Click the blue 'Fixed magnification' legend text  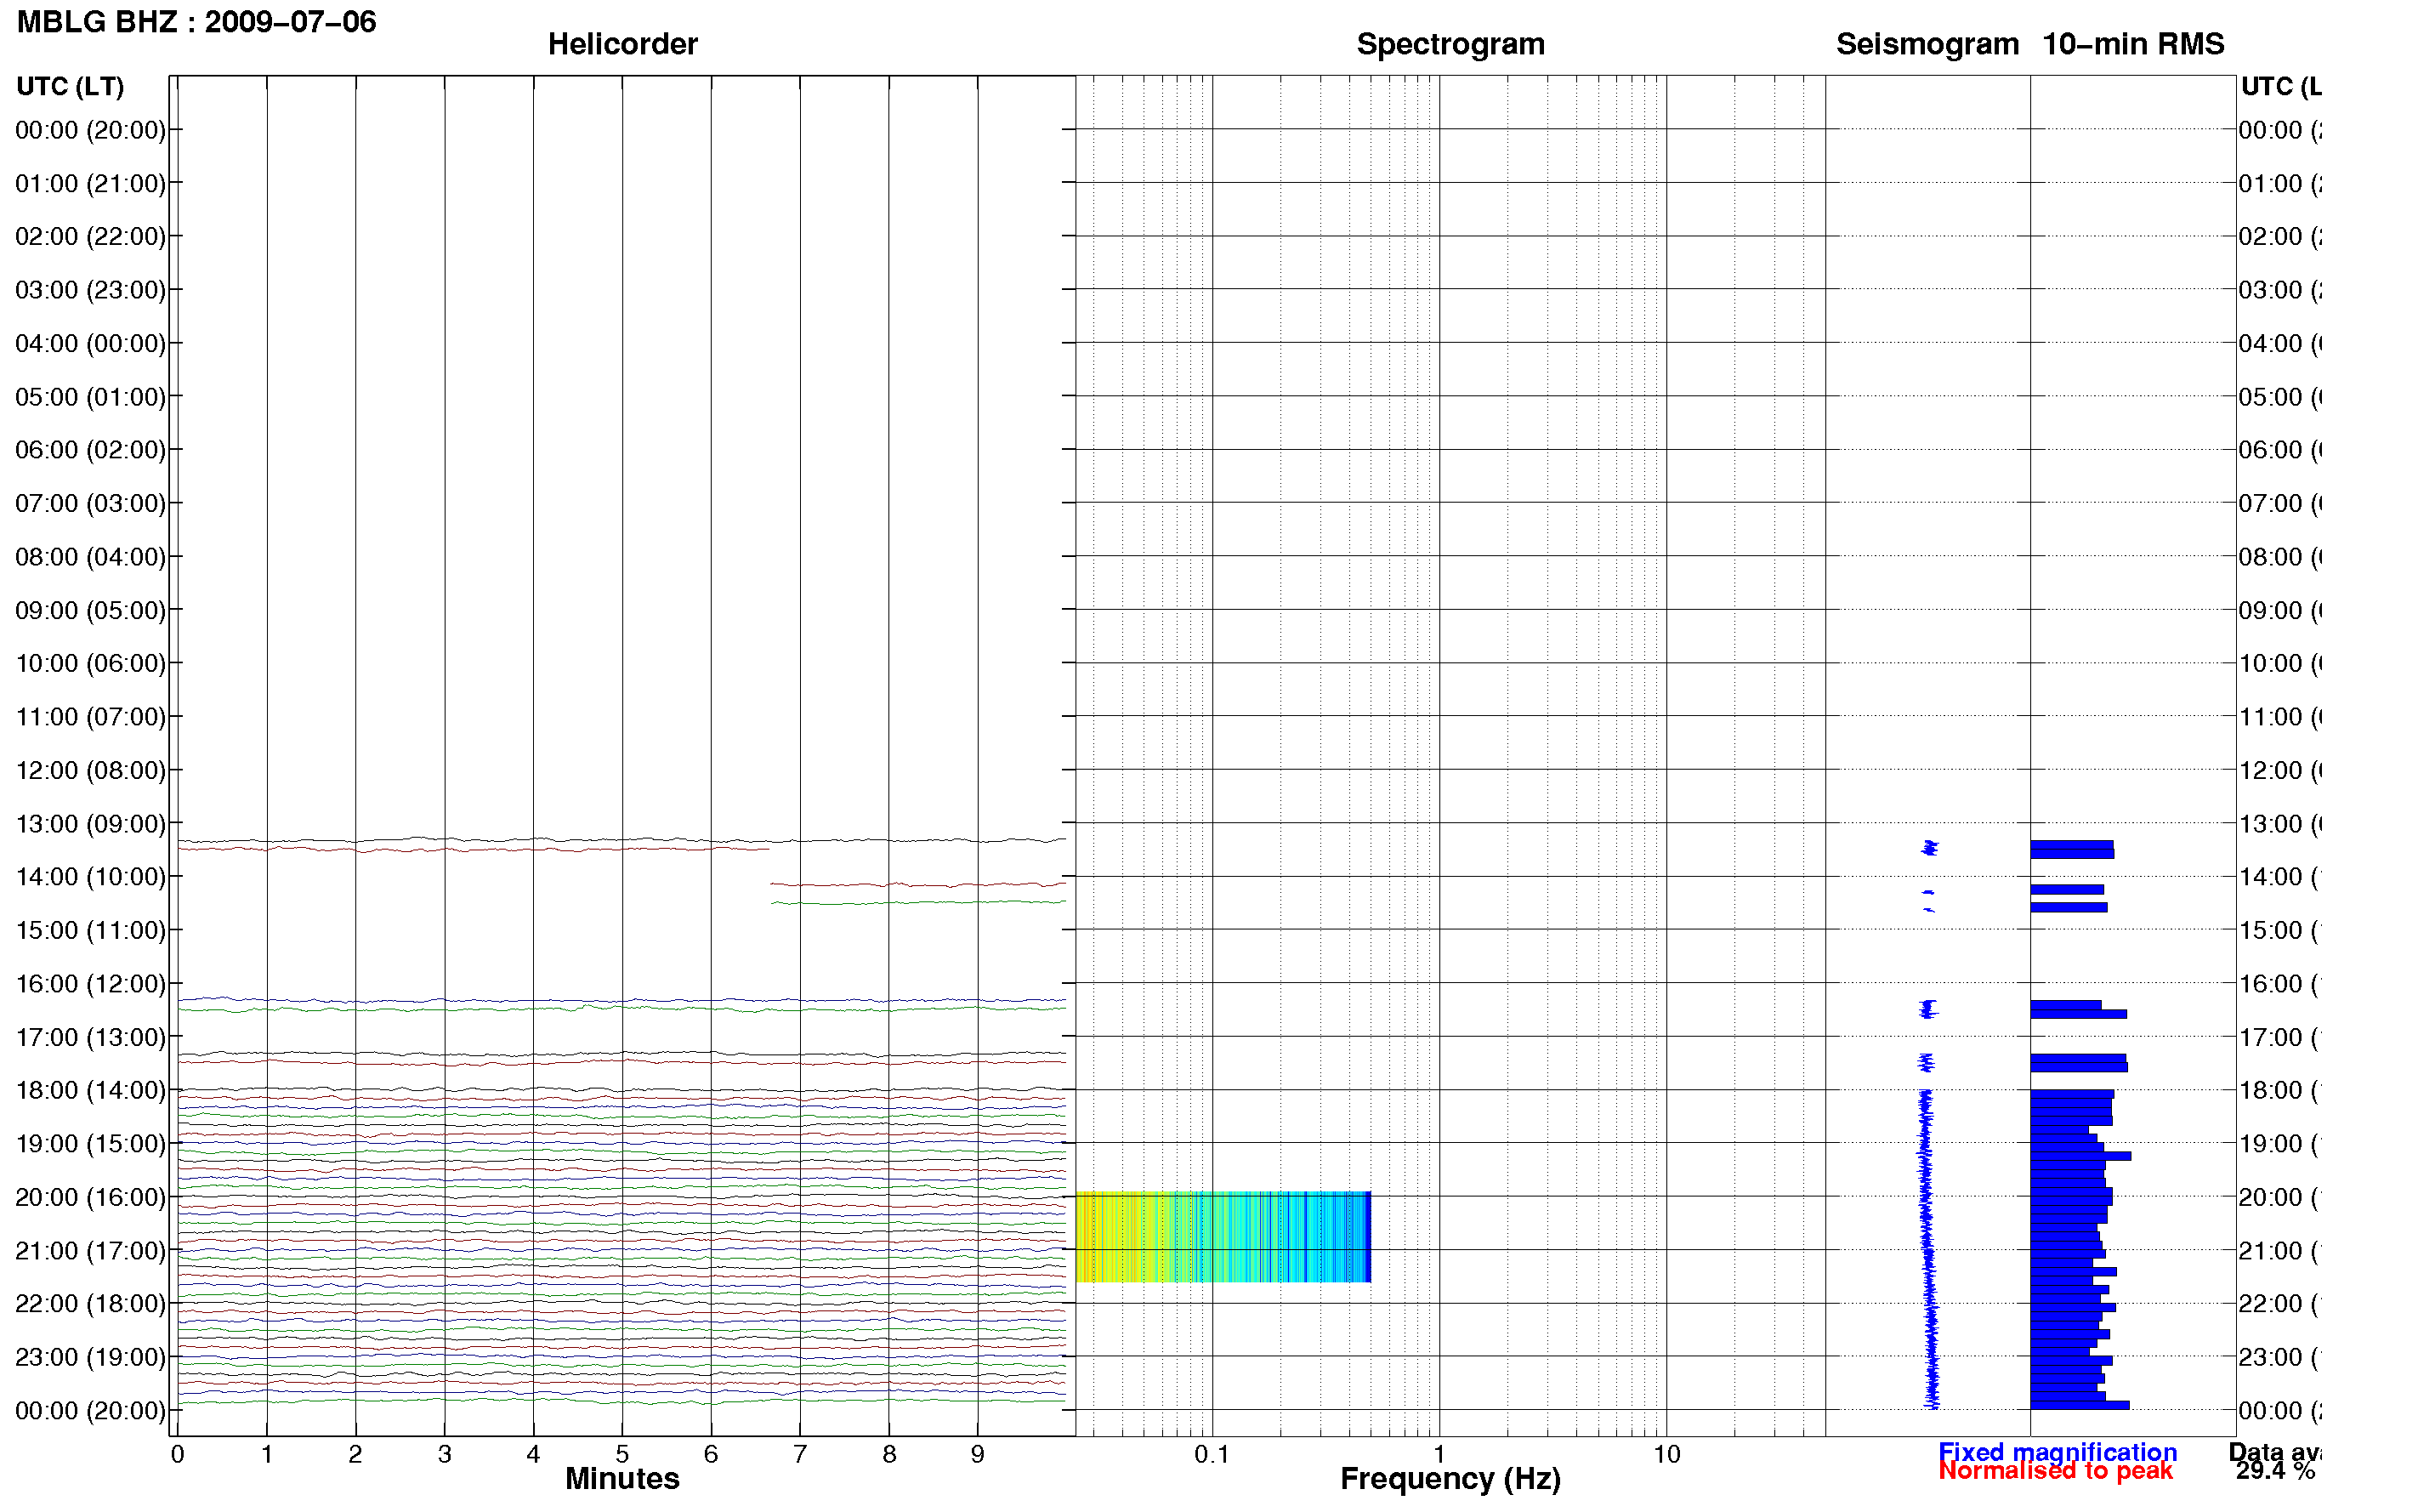[x=2058, y=1452]
